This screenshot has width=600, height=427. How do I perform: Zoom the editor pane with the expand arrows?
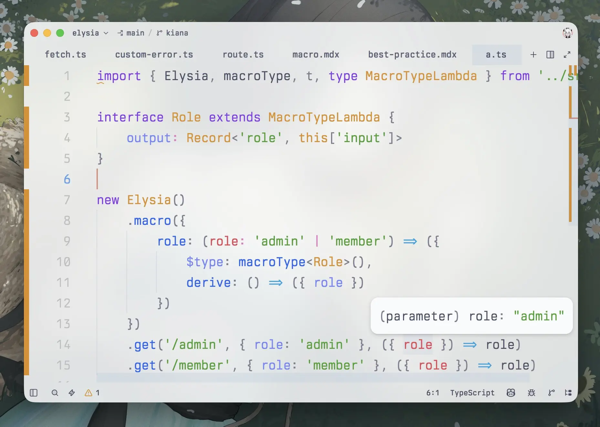pos(567,55)
